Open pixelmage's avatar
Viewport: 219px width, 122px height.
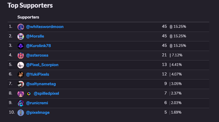tap(21, 113)
